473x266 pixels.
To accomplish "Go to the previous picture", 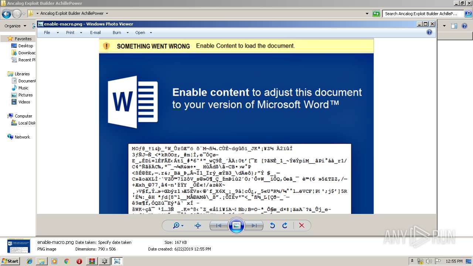I will [218, 225].
